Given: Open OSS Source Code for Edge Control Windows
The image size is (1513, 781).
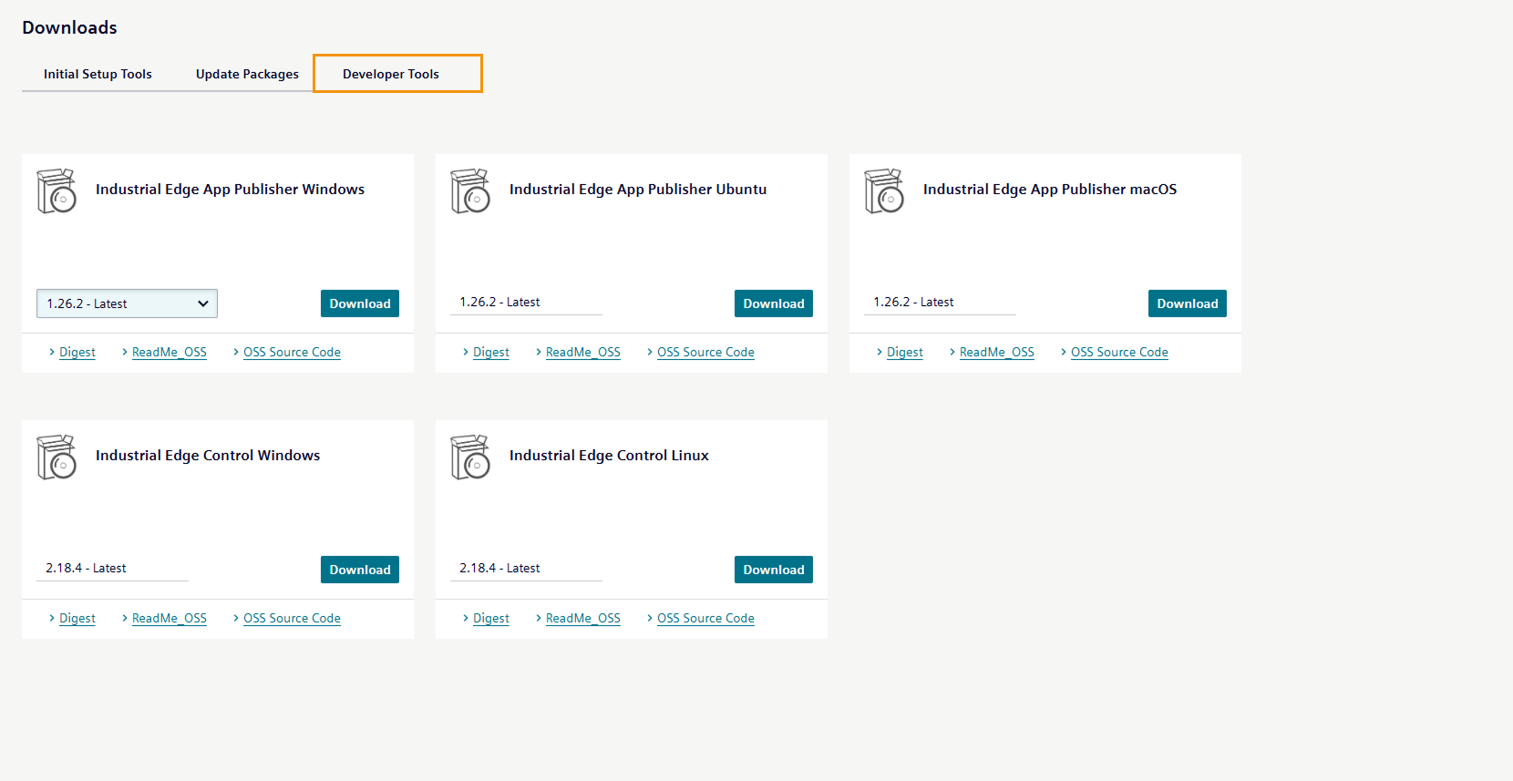Looking at the screenshot, I should [292, 618].
